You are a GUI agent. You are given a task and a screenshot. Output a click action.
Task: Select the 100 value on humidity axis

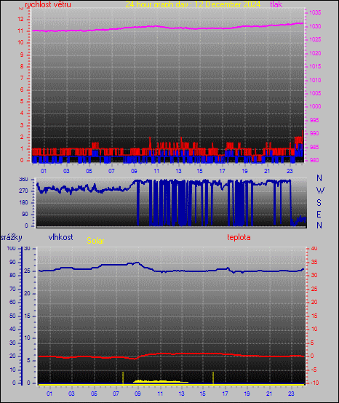coord(12,249)
